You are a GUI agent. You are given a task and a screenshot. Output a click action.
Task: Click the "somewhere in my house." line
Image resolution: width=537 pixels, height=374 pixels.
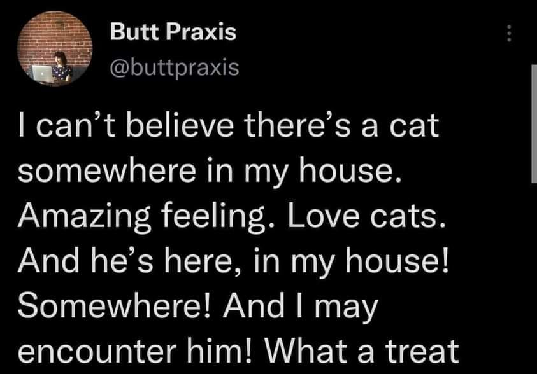click(x=209, y=173)
